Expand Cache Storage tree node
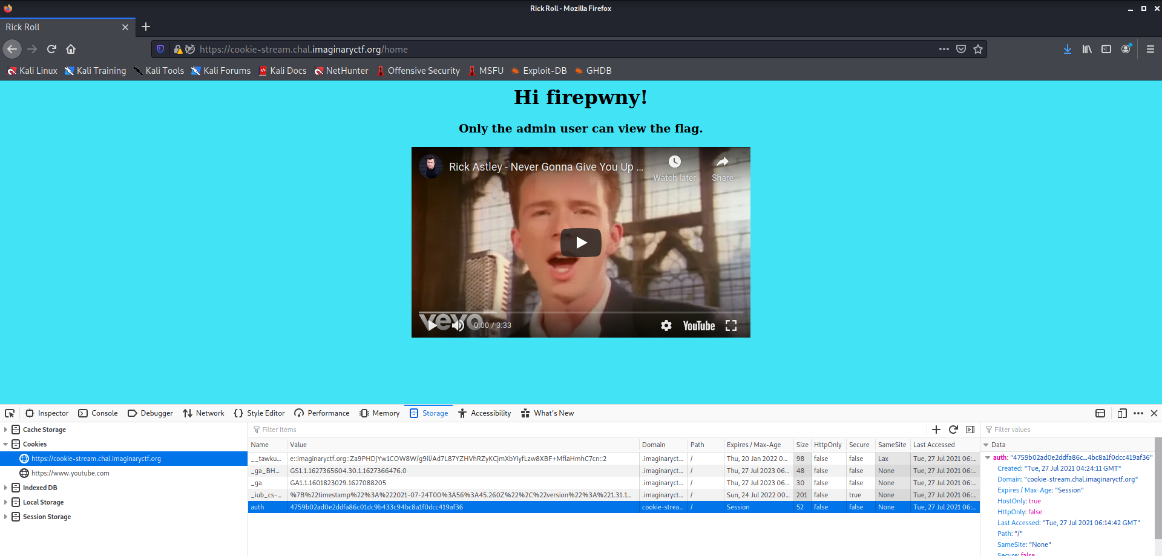 (x=6, y=430)
